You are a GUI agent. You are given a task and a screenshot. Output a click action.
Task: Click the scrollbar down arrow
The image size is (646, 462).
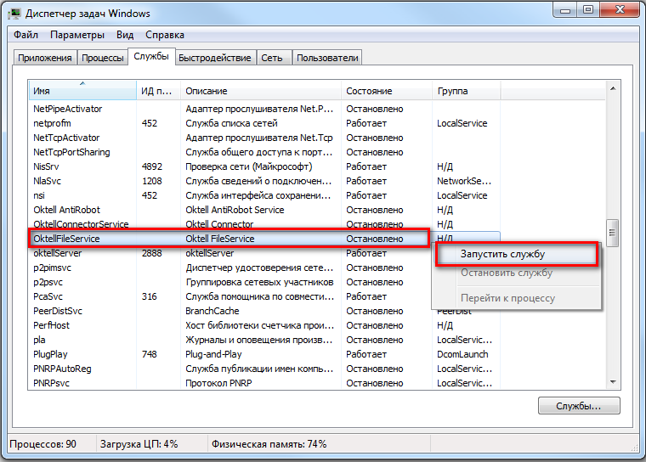[x=611, y=381]
